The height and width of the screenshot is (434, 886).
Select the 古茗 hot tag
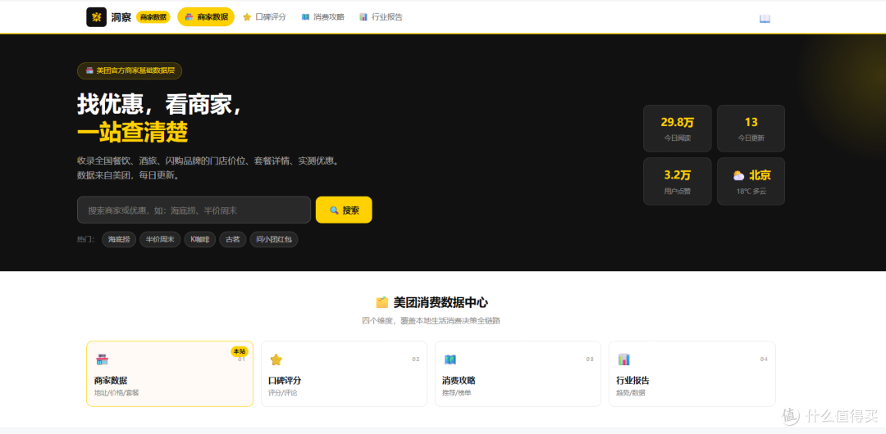pos(233,239)
